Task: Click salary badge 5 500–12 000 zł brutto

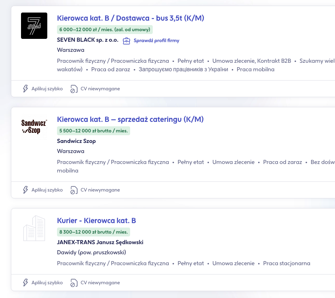Action: click(93, 131)
